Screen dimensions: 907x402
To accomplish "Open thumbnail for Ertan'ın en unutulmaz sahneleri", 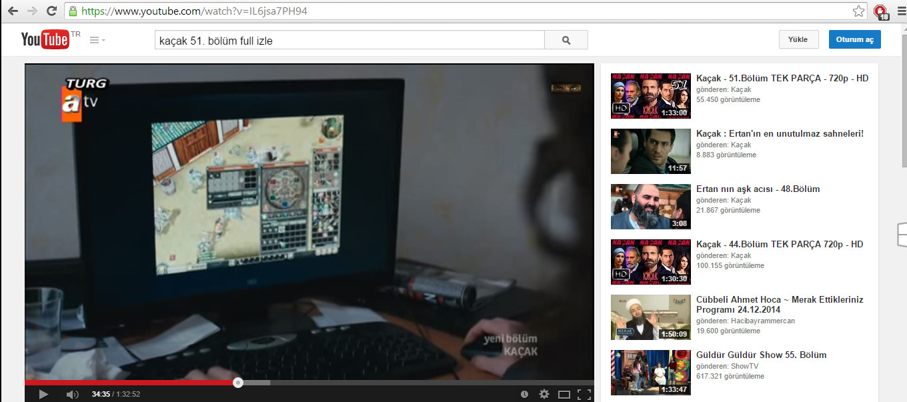I will pyautogui.click(x=651, y=151).
